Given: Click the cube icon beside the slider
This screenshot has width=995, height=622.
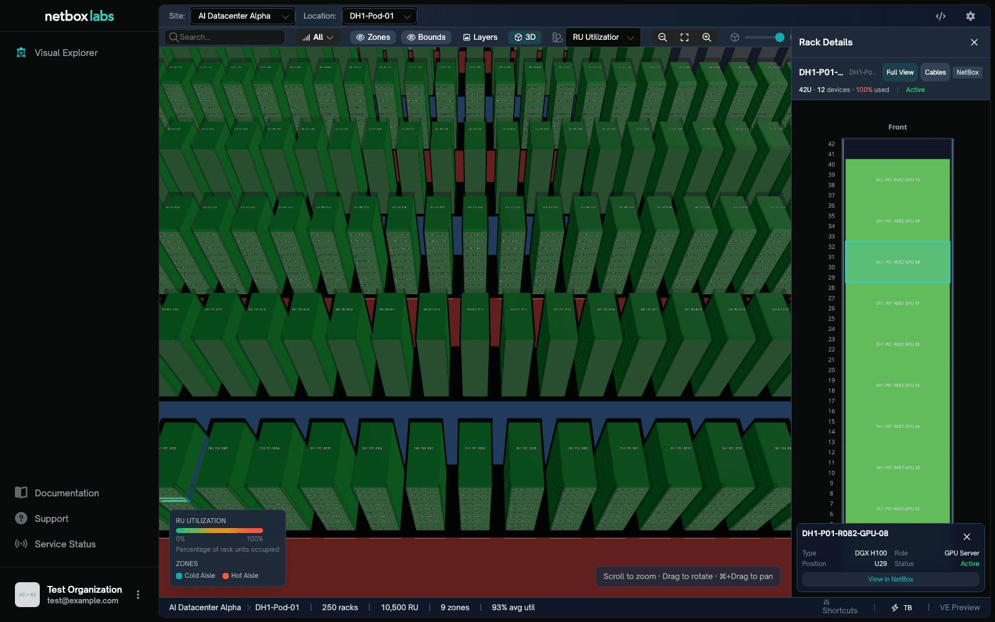Looking at the screenshot, I should (734, 37).
